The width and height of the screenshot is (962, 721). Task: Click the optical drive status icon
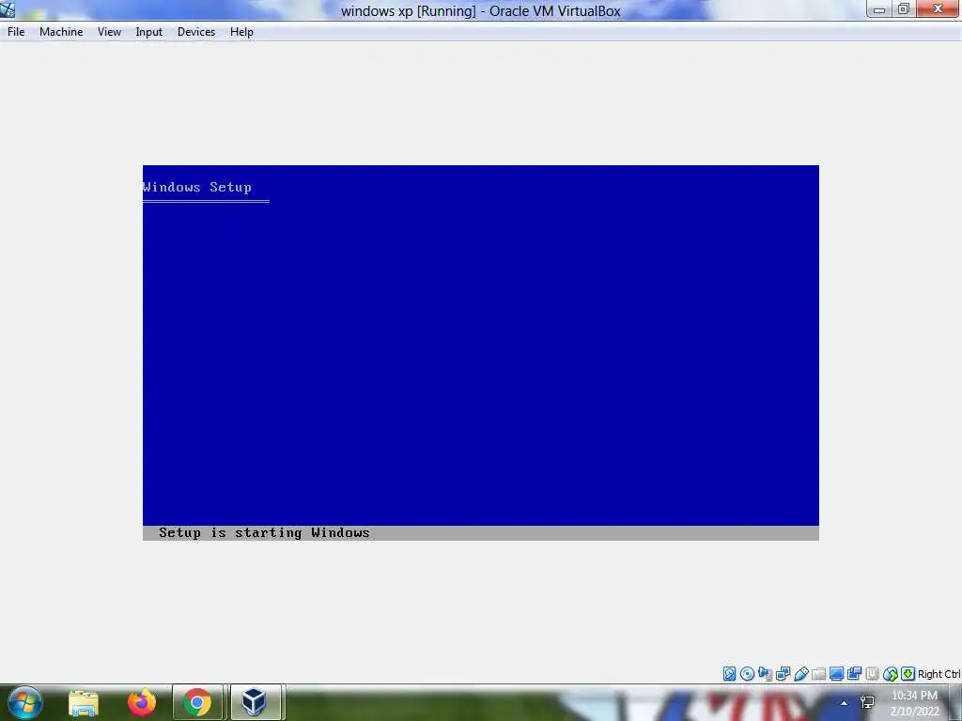747,674
